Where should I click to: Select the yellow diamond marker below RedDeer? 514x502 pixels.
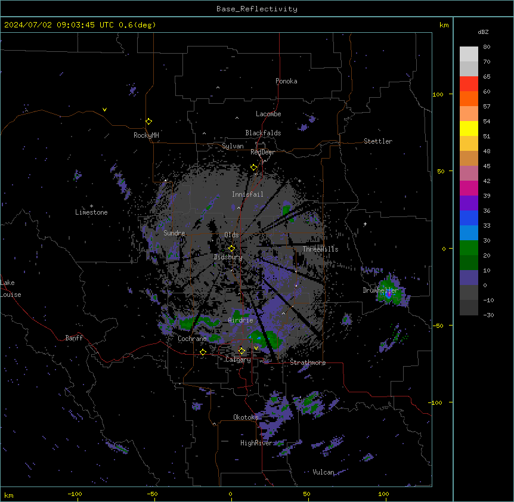pyautogui.click(x=253, y=167)
